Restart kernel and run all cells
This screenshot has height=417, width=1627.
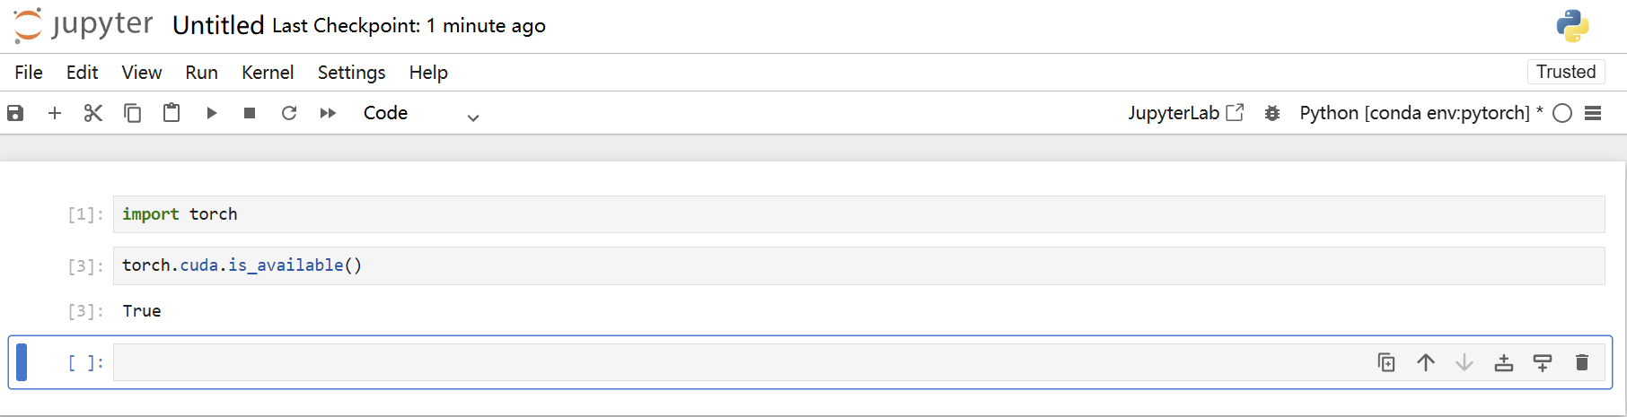tap(328, 113)
